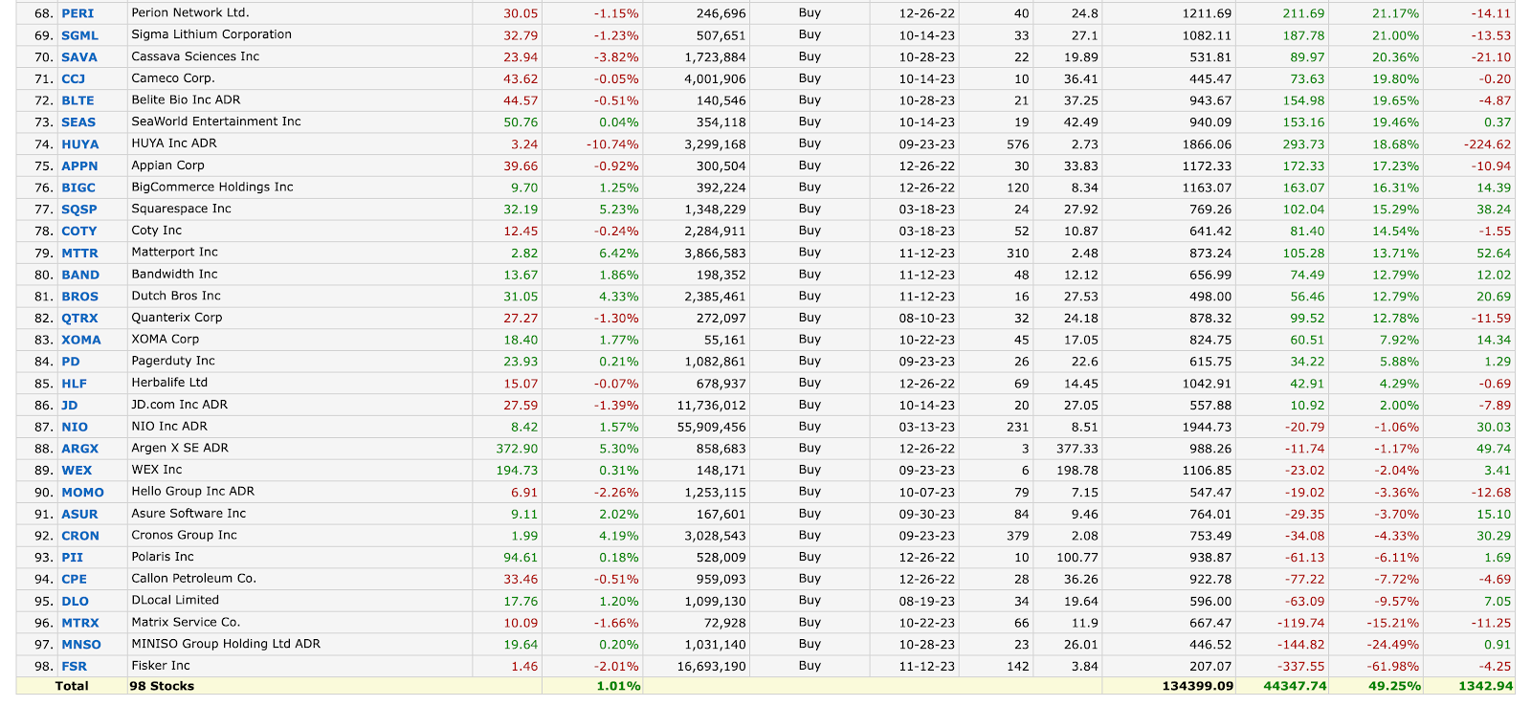This screenshot has width=1531, height=706.
Task: Open the PD ticker link
Action: pos(71,363)
